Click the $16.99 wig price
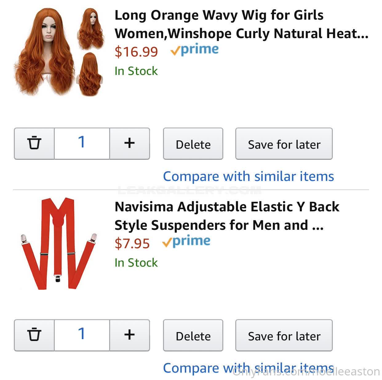This screenshot has width=382, height=380. coord(136,52)
